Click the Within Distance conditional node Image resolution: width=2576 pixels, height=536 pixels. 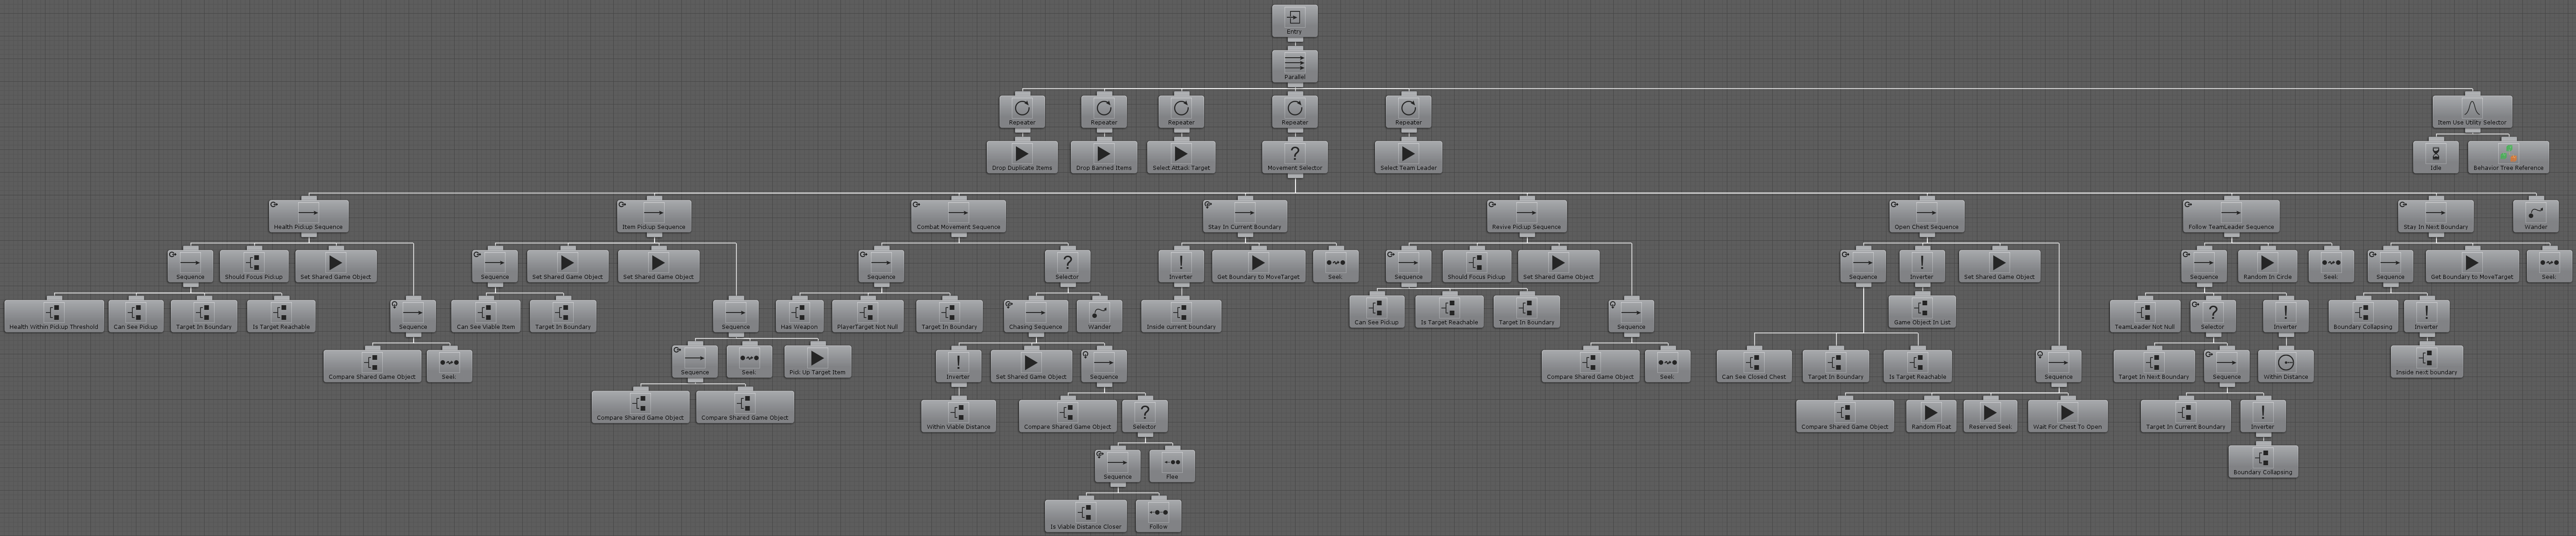2285,366
